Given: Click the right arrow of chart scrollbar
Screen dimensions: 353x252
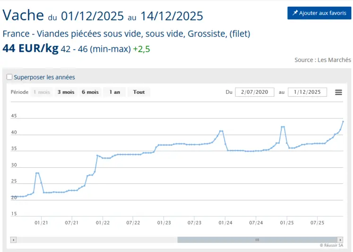Looking at the screenshot, I should (x=340, y=240).
